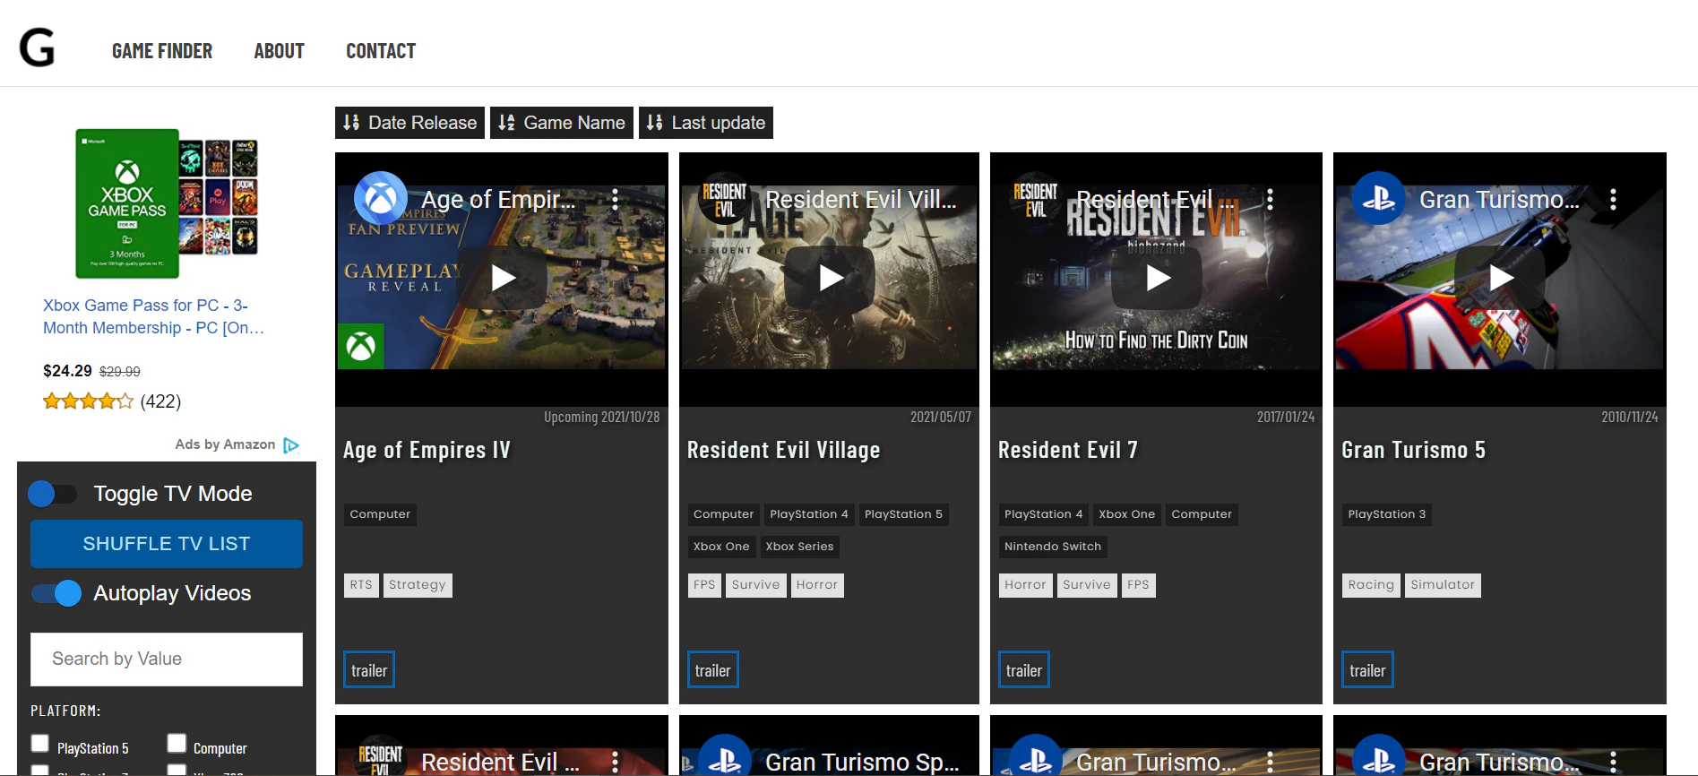This screenshot has height=776, width=1698.
Task: Play the Resident Evil 7 video
Action: [x=1157, y=278]
